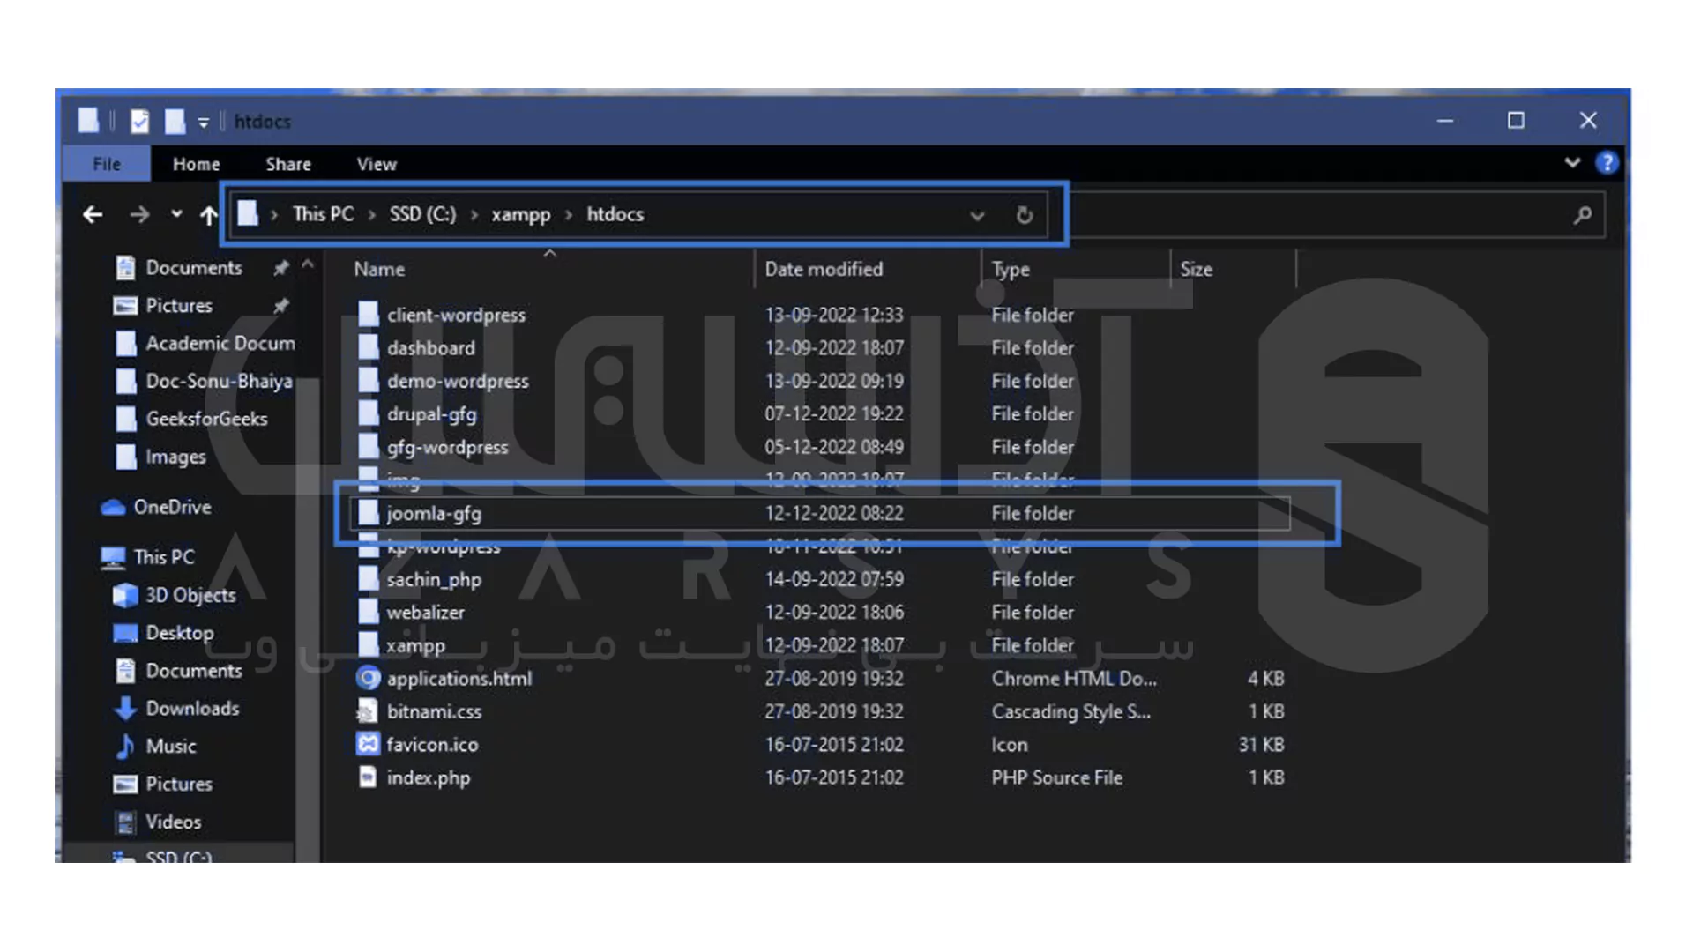Click the favicon.ico file icon
This screenshot has width=1693, height=952.
368,744
